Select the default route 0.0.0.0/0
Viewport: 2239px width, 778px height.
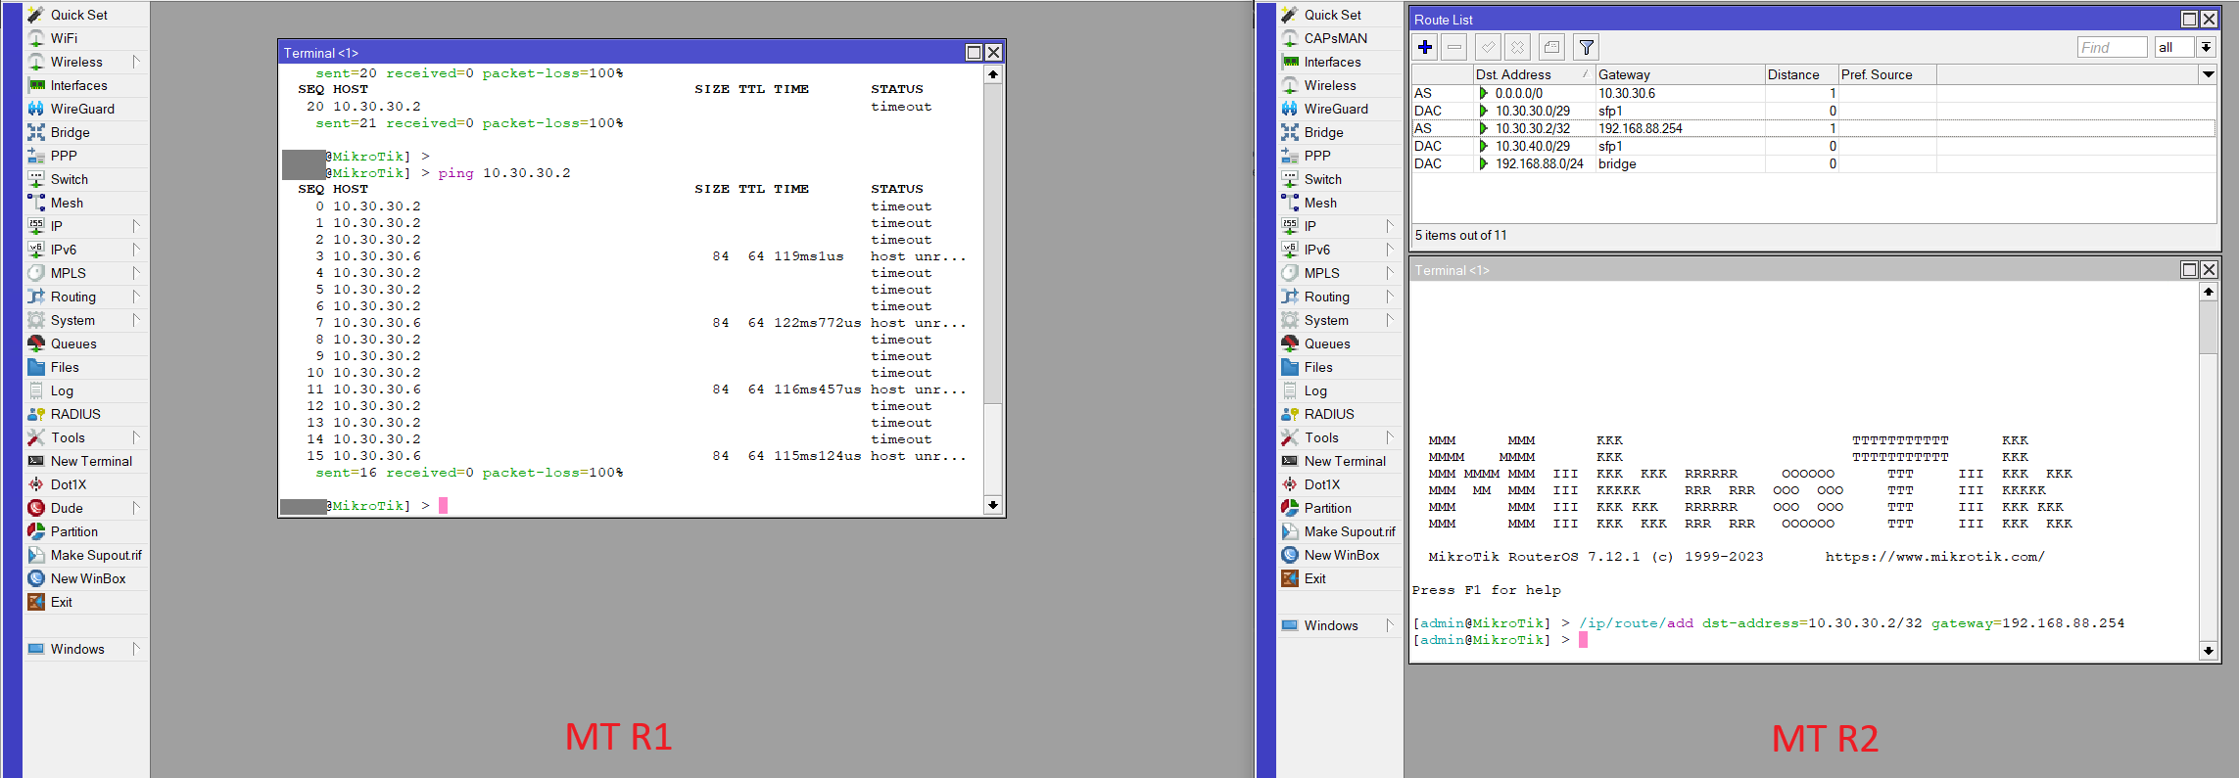[x=1813, y=93]
